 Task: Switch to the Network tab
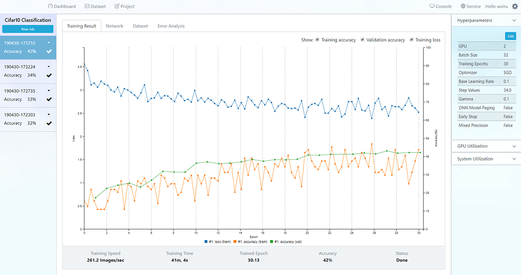(x=114, y=26)
